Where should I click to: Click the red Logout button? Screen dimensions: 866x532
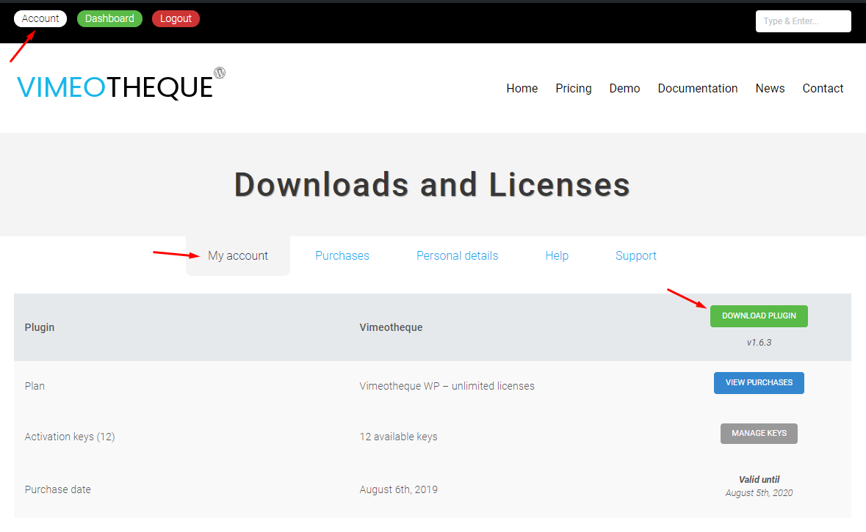pos(176,19)
